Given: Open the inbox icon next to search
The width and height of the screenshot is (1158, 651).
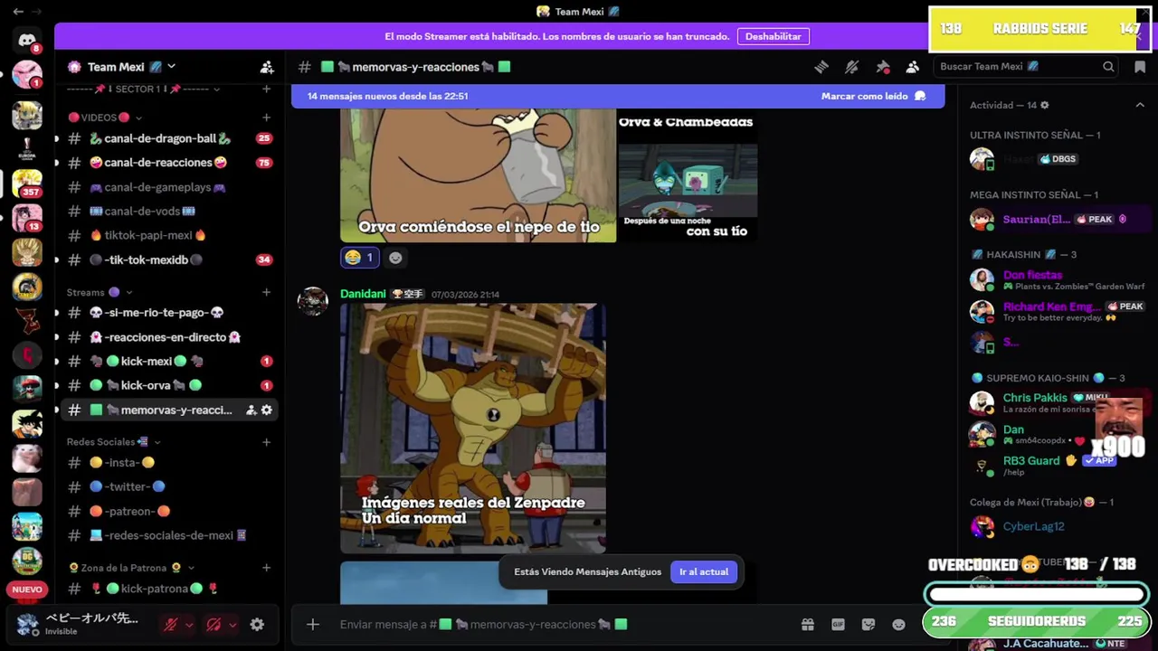Looking at the screenshot, I should (x=1139, y=67).
